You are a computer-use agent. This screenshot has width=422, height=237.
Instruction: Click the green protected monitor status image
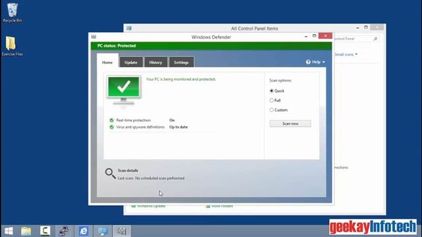pyautogui.click(x=123, y=91)
